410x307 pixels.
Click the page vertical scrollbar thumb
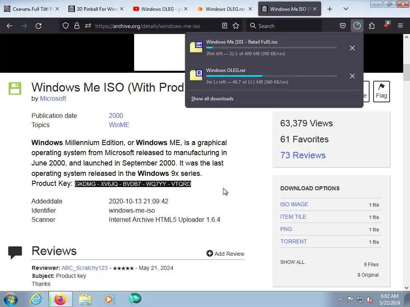pos(406,73)
